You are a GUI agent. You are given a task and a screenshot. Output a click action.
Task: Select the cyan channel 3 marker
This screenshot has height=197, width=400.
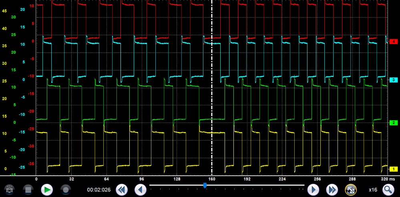393,80
